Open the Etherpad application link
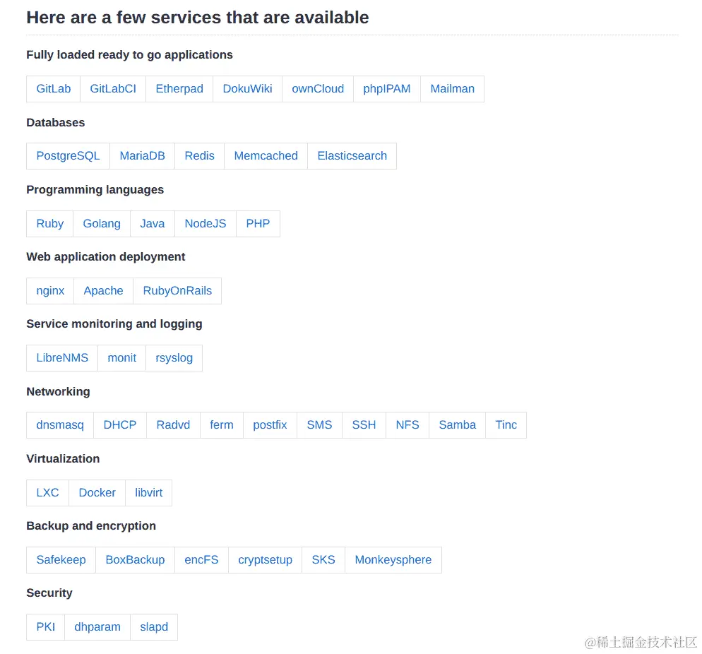This screenshot has height=654, width=702. 179,89
